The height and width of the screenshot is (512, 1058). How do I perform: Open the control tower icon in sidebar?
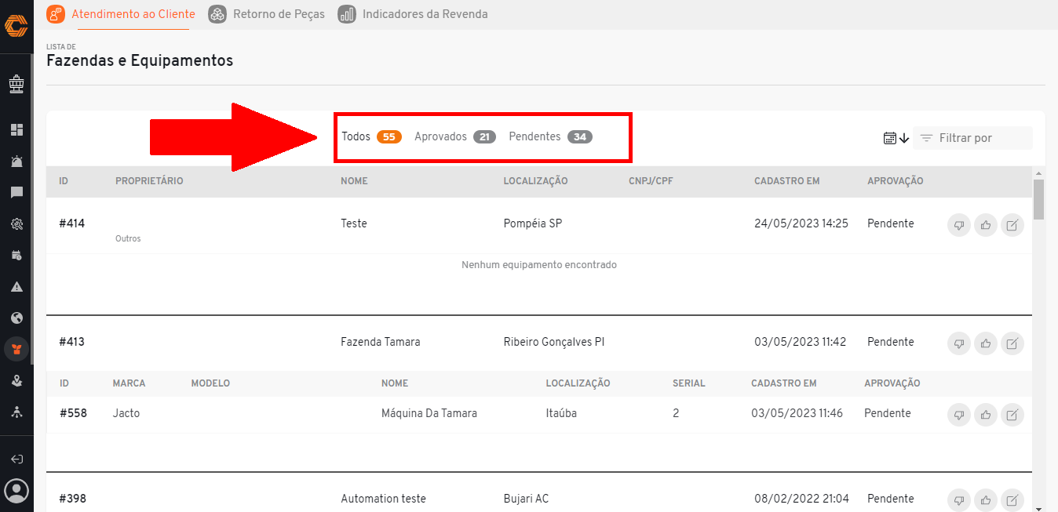[x=16, y=82]
